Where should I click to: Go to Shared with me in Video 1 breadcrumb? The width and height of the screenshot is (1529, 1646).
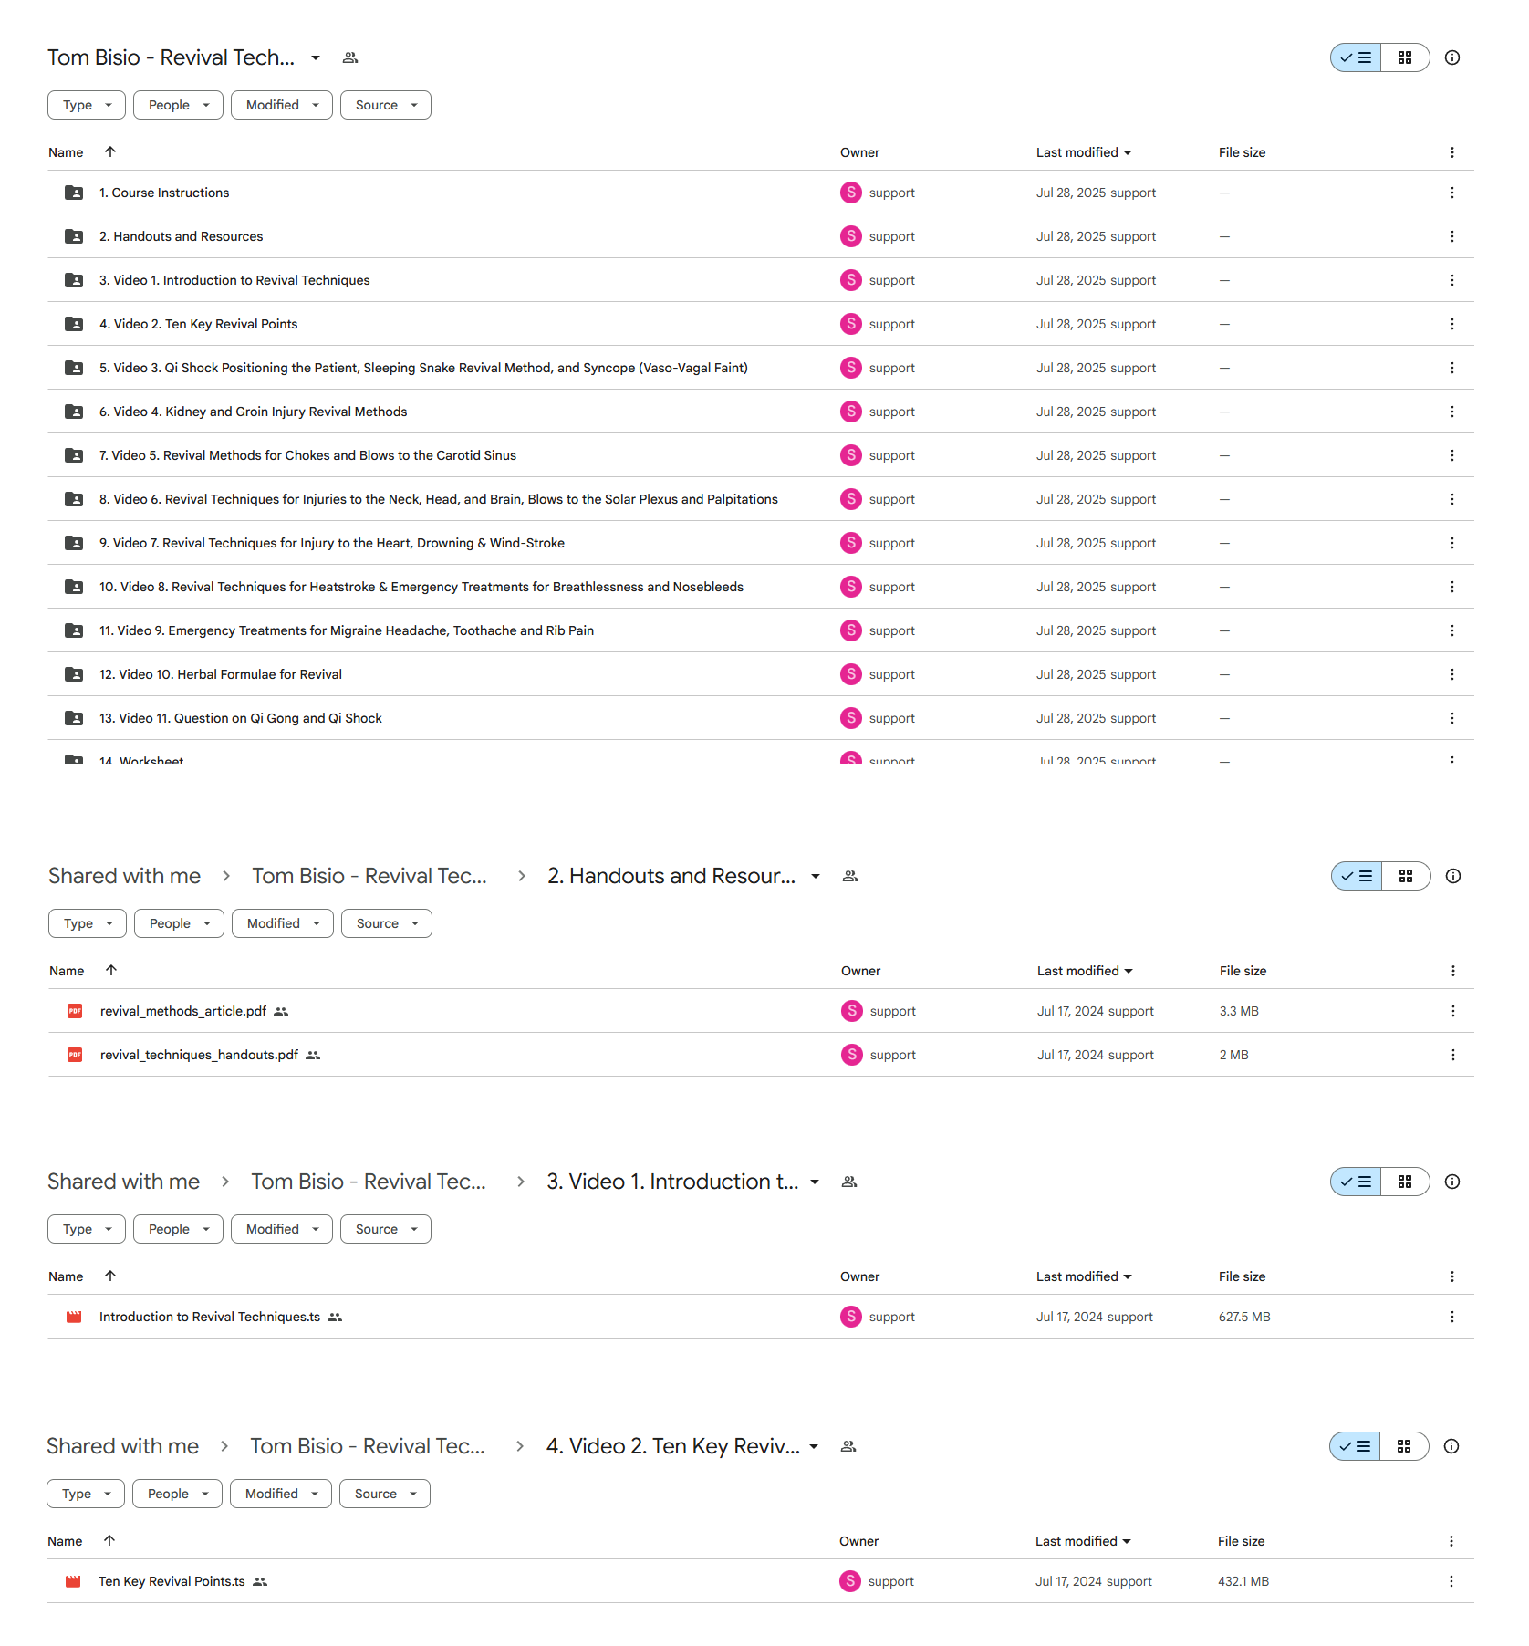coord(124,1182)
